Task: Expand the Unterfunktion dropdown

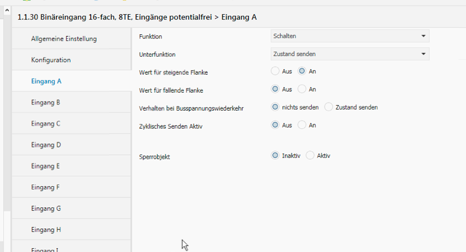Action: click(x=350, y=54)
